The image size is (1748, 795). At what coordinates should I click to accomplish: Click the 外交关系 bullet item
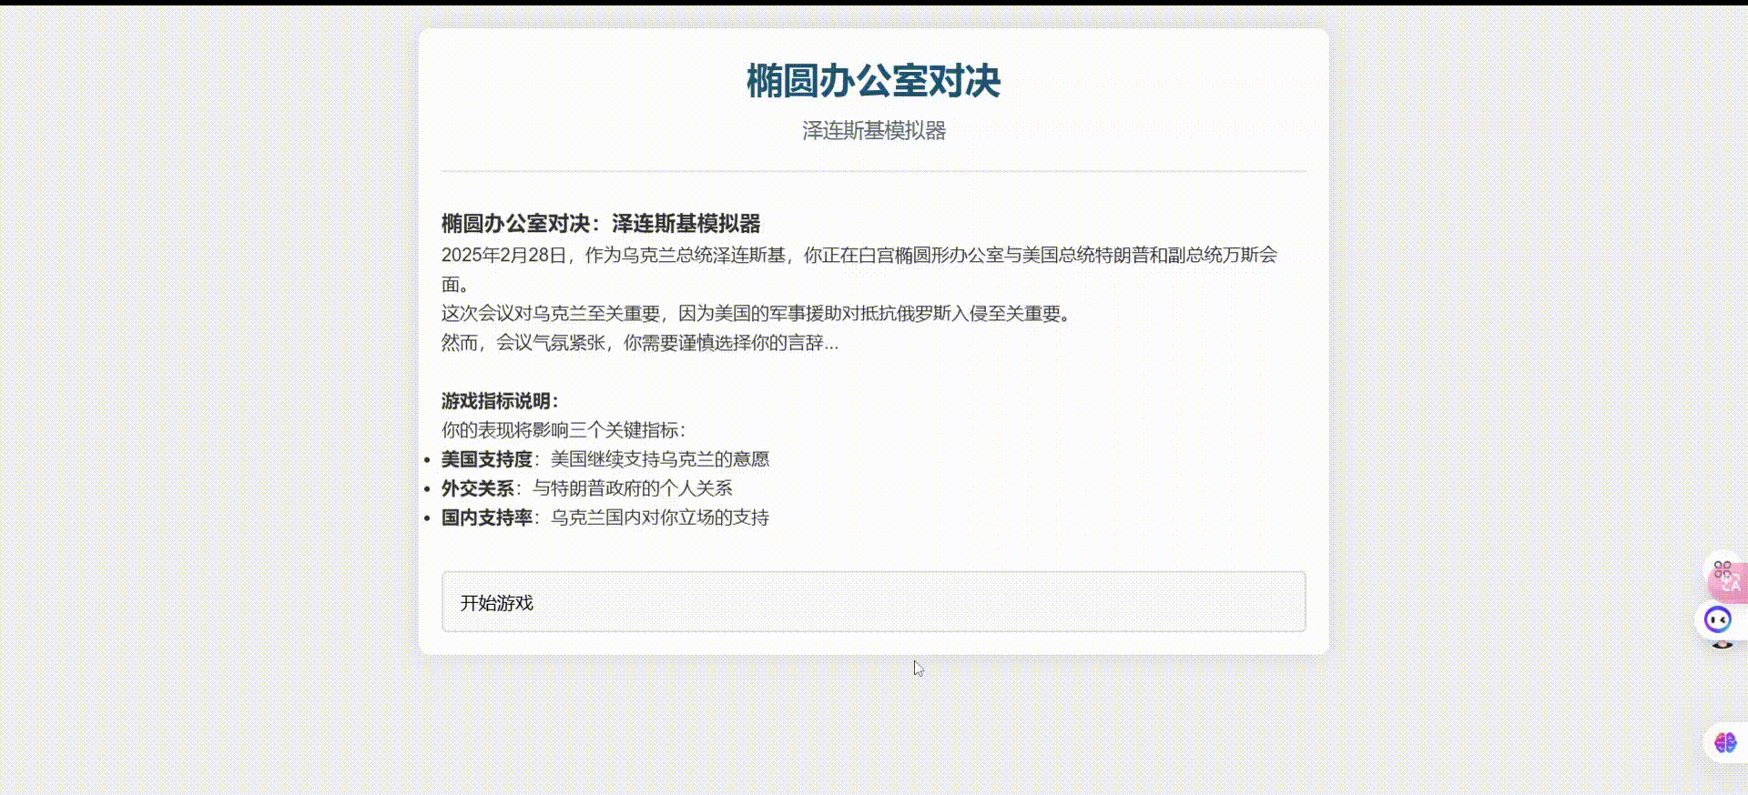pos(587,488)
